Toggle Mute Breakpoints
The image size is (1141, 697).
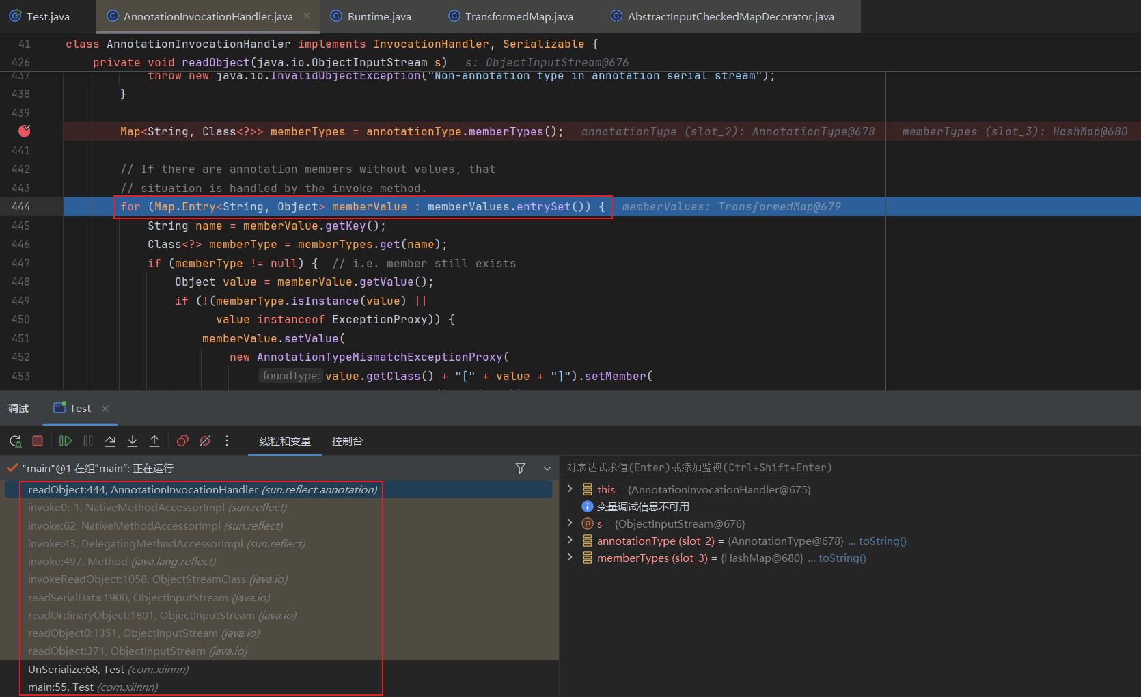pos(205,441)
